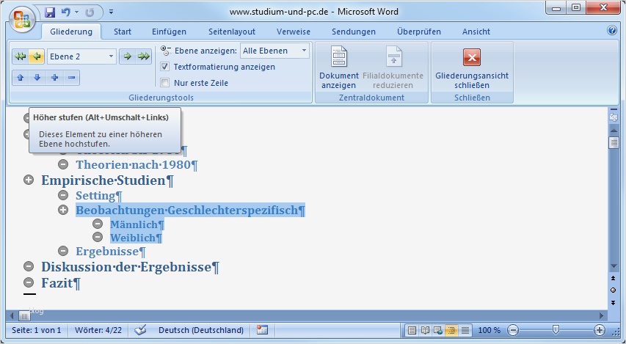The image size is (626, 344).
Task: Change language Deutsch (Deutschland)
Action: [x=201, y=330]
